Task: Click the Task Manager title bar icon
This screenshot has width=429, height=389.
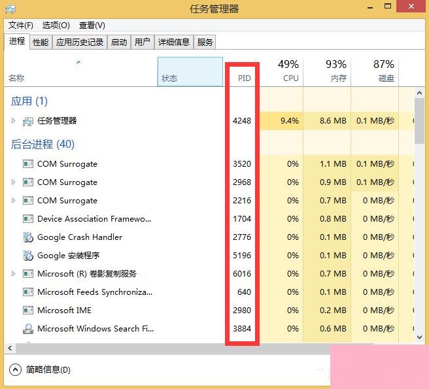Action: [10, 9]
